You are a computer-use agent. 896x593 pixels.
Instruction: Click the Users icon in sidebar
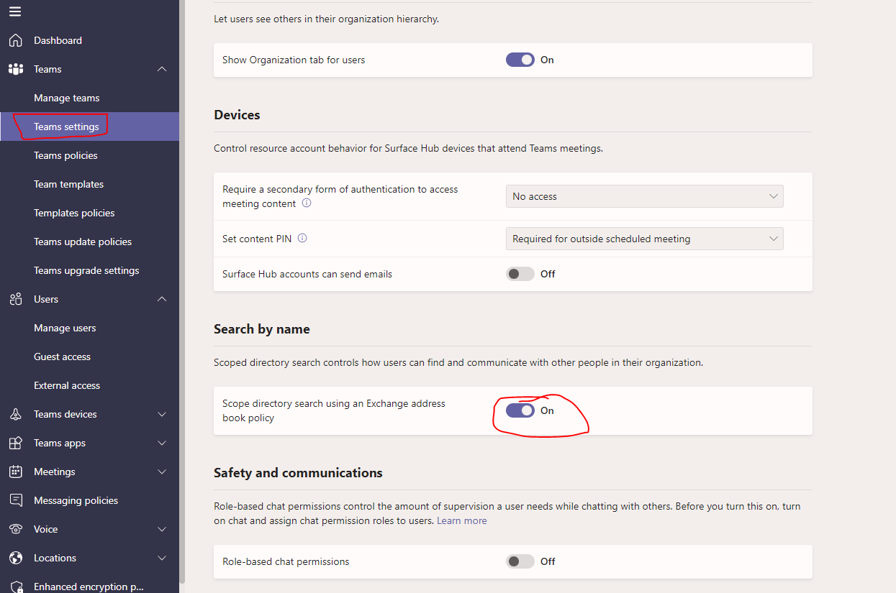coord(16,298)
